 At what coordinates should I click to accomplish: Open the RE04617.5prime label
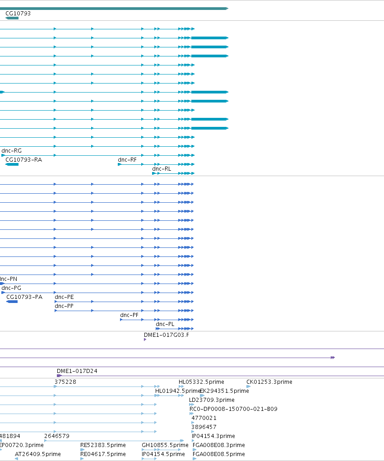103,454
